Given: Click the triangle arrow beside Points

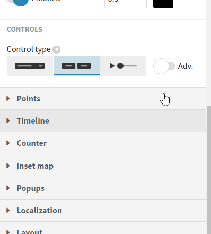Looking at the screenshot, I should point(8,98).
